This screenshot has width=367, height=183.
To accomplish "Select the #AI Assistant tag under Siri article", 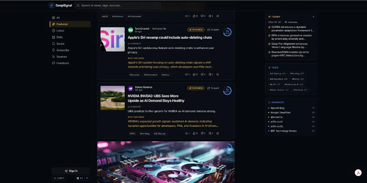I will tap(150, 75).
